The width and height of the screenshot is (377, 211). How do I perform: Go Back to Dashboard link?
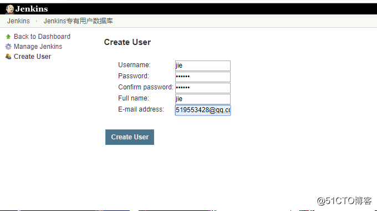click(42, 37)
